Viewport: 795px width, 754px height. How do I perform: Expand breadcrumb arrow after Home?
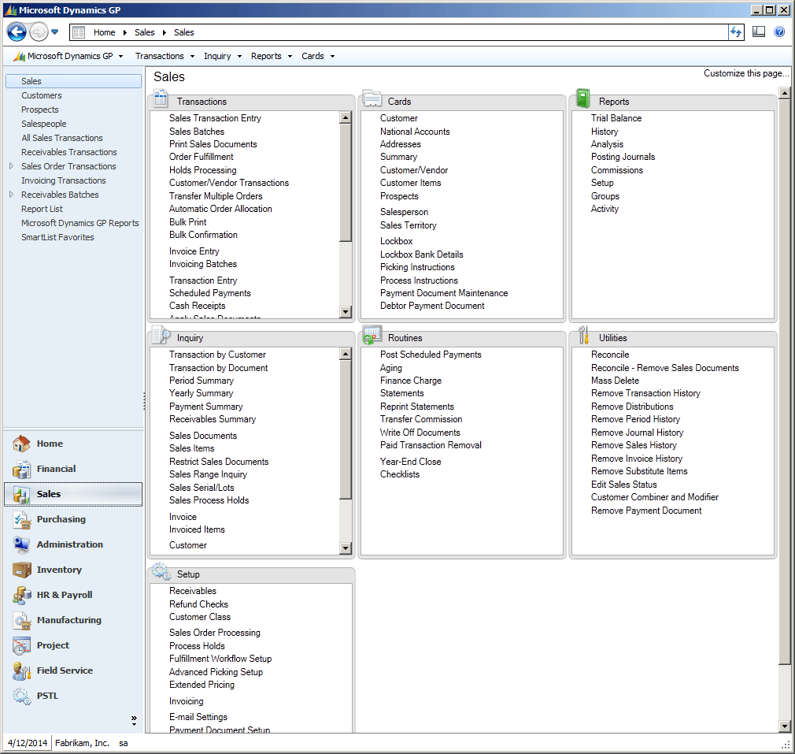pos(124,32)
